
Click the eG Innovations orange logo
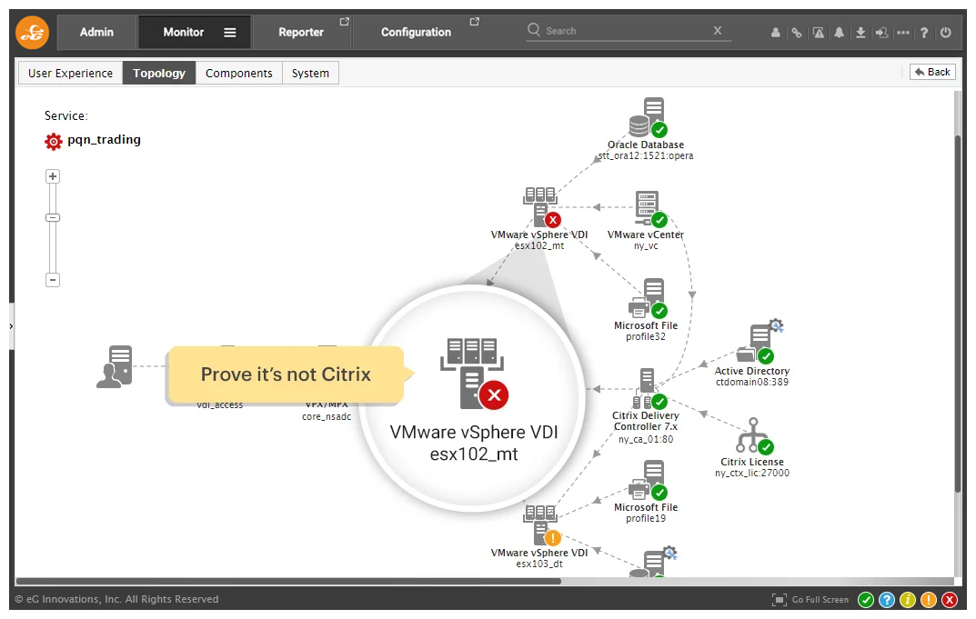(x=33, y=33)
